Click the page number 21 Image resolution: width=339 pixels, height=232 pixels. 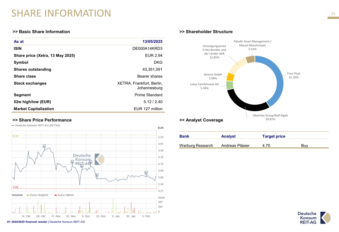click(333, 14)
